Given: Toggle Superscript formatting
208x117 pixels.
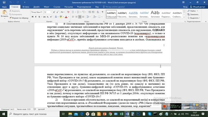Looking at the screenshot, I should coord(51,17).
